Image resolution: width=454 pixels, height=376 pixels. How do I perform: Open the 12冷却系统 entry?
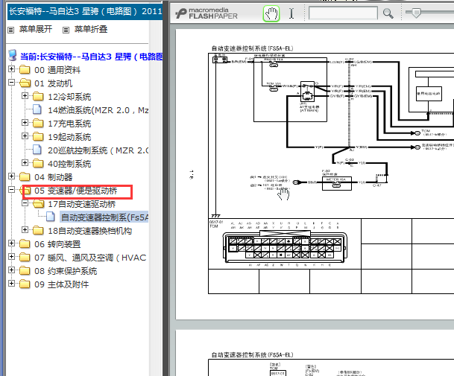69,97
